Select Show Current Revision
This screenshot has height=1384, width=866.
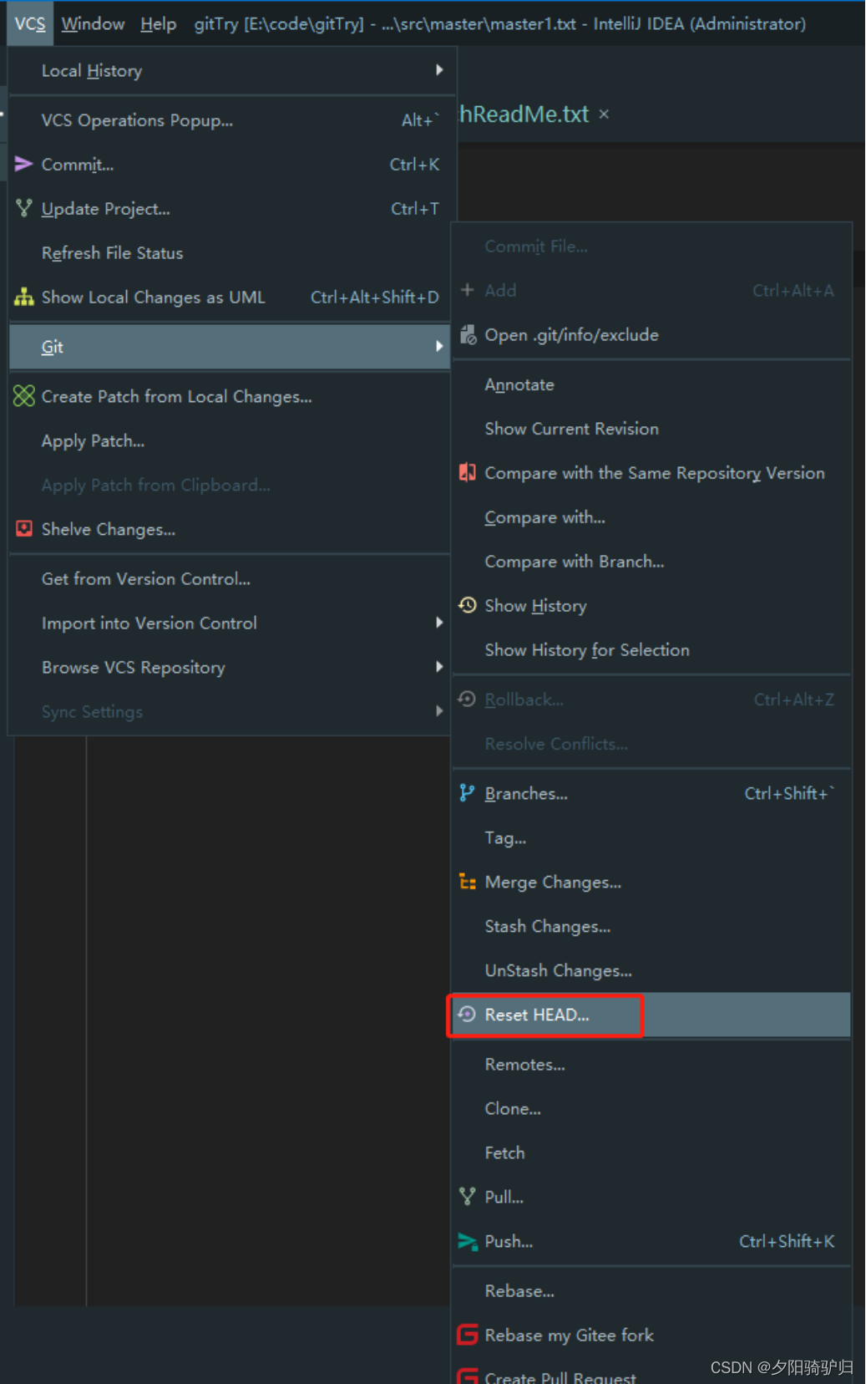point(651,428)
